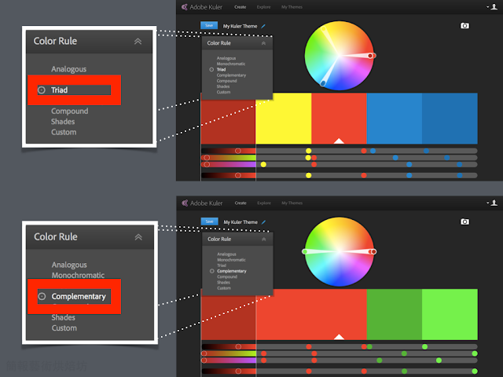
Task: Open the Create tab in top window
Action: [x=240, y=7]
